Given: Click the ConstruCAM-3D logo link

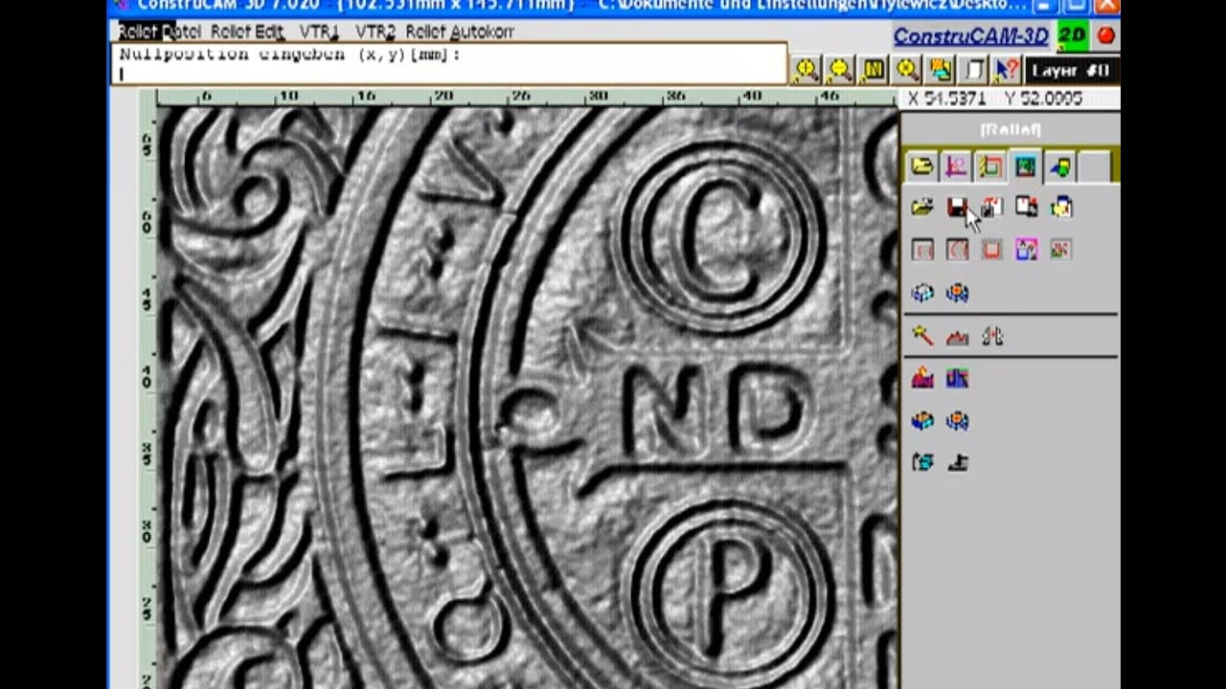Looking at the screenshot, I should click(970, 36).
